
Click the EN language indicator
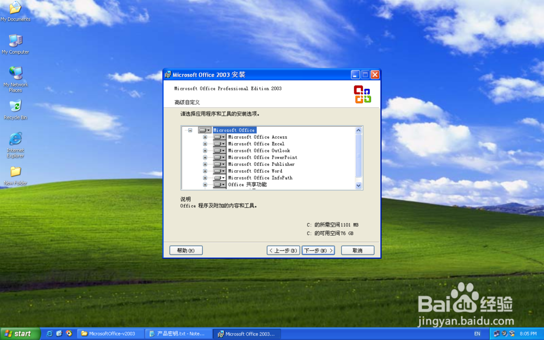click(x=477, y=333)
